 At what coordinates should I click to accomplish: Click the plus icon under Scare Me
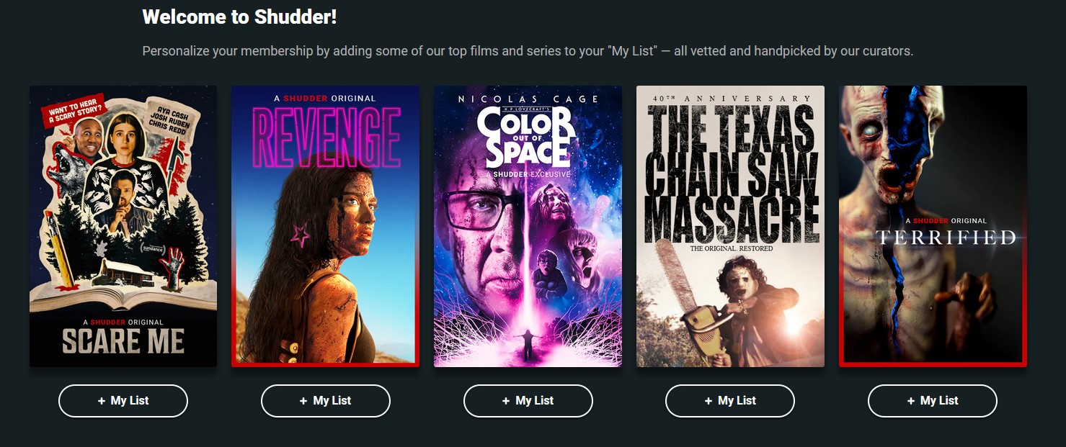coord(102,401)
